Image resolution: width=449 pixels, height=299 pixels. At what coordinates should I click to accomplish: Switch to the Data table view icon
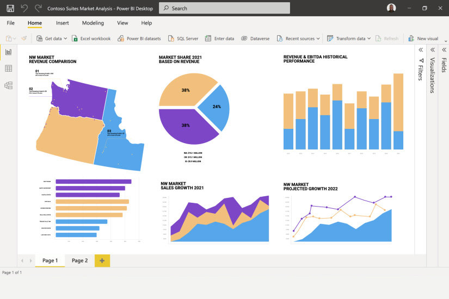click(8, 68)
